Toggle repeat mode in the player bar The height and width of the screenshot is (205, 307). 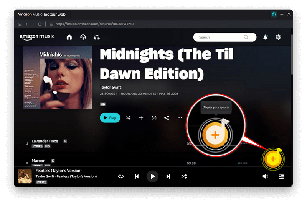(x=121, y=176)
